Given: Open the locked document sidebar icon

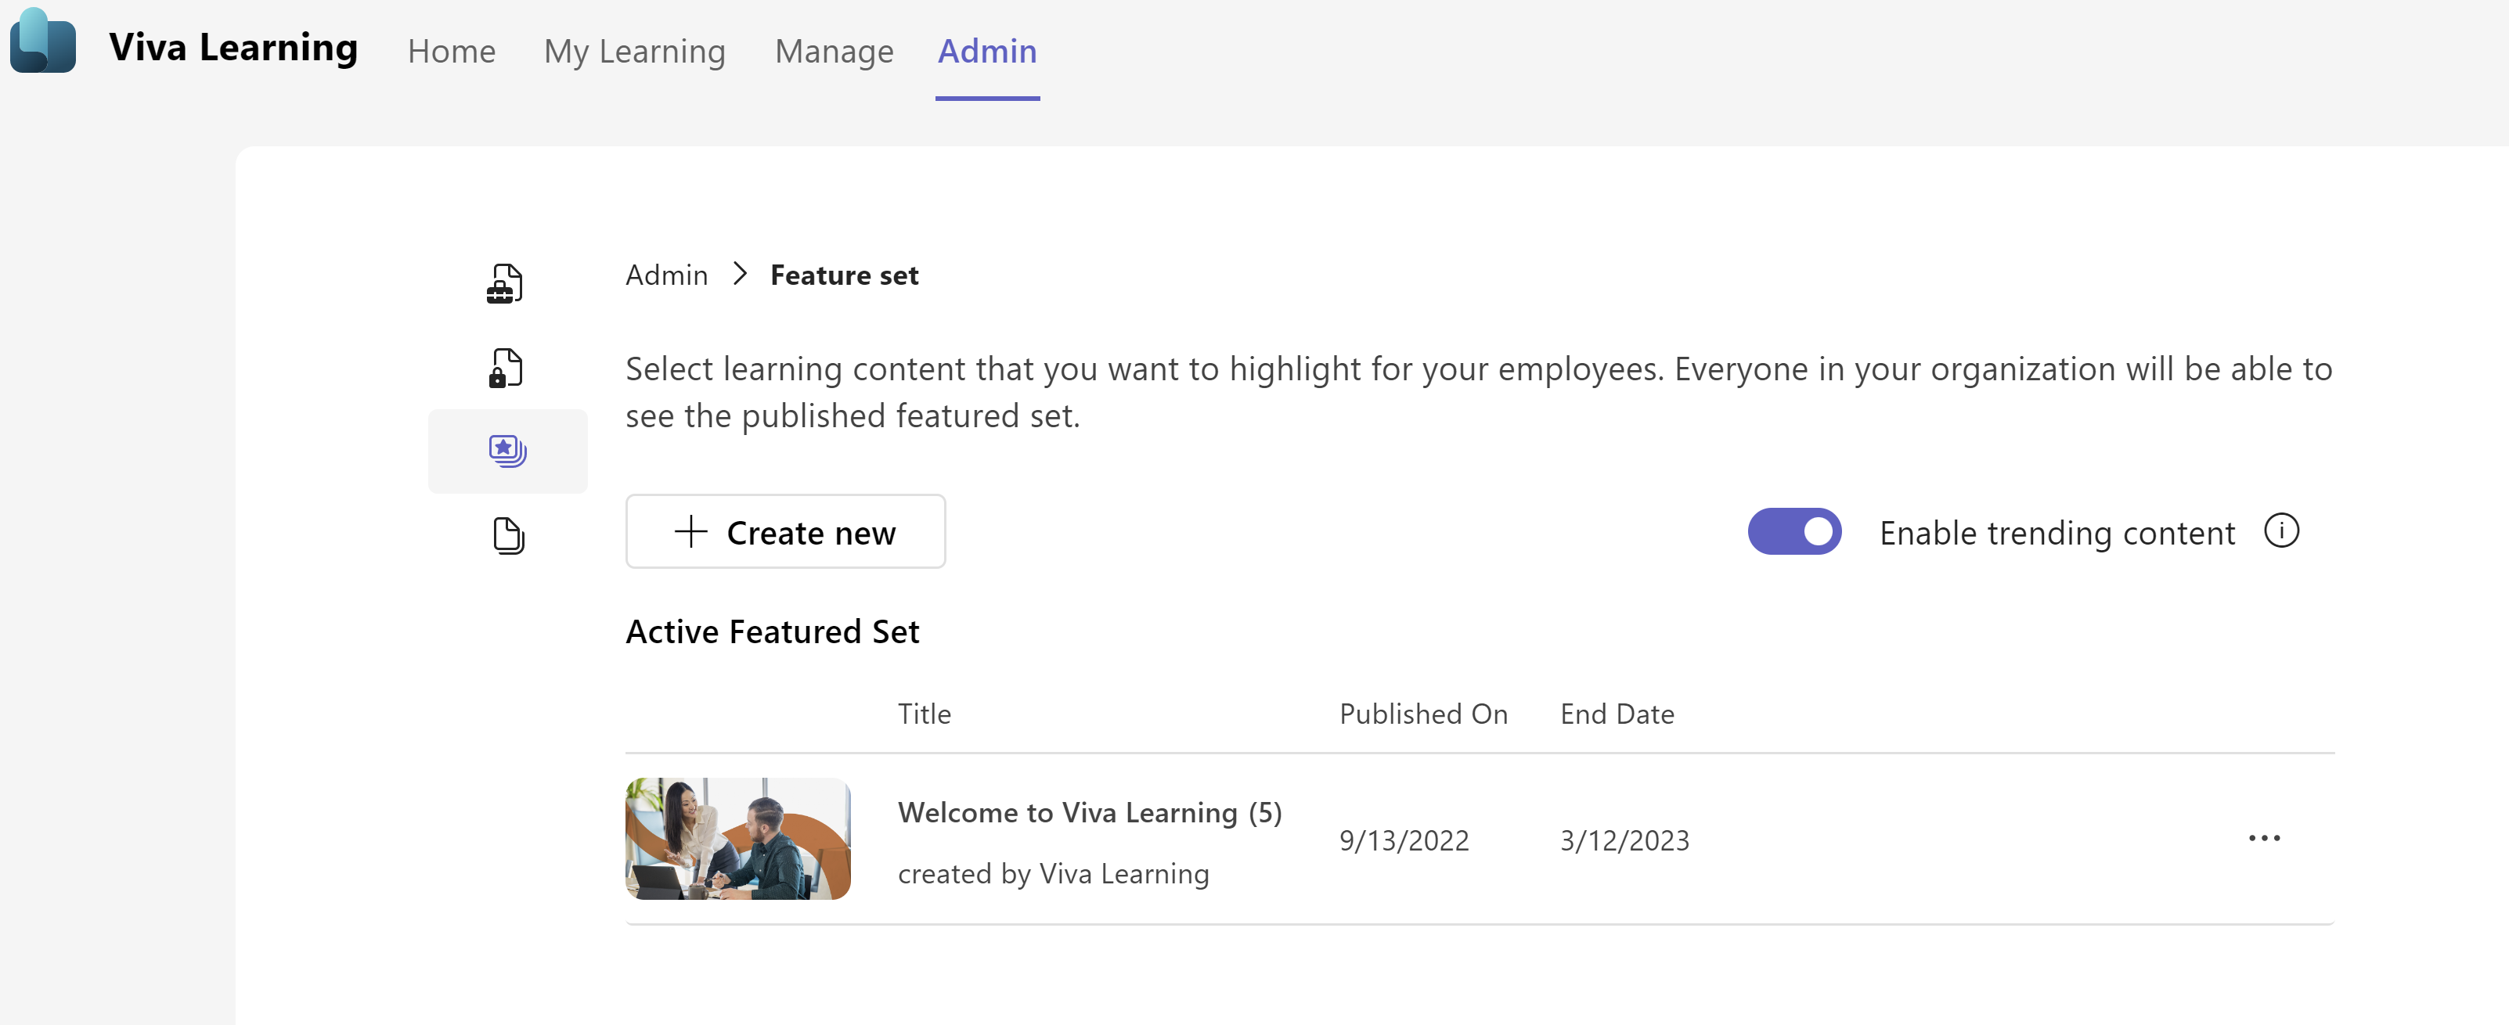Looking at the screenshot, I should pyautogui.click(x=506, y=368).
